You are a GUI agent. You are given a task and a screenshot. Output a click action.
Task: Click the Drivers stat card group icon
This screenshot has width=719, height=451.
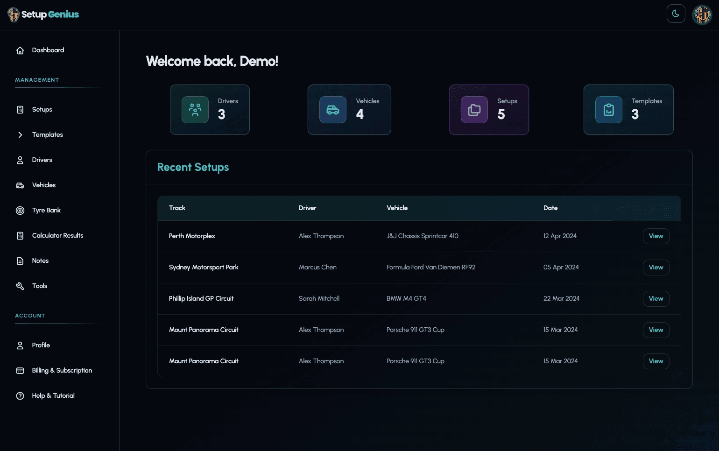195,110
